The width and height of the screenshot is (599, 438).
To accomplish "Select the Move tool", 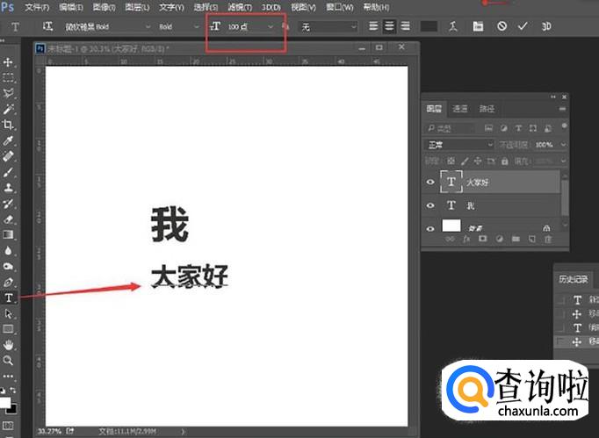I will 9,62.
